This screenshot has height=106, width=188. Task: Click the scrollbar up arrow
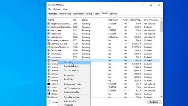(162, 19)
